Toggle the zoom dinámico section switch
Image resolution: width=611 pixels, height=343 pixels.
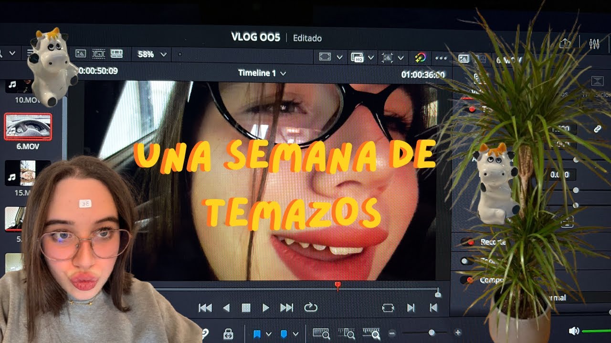click(x=467, y=261)
